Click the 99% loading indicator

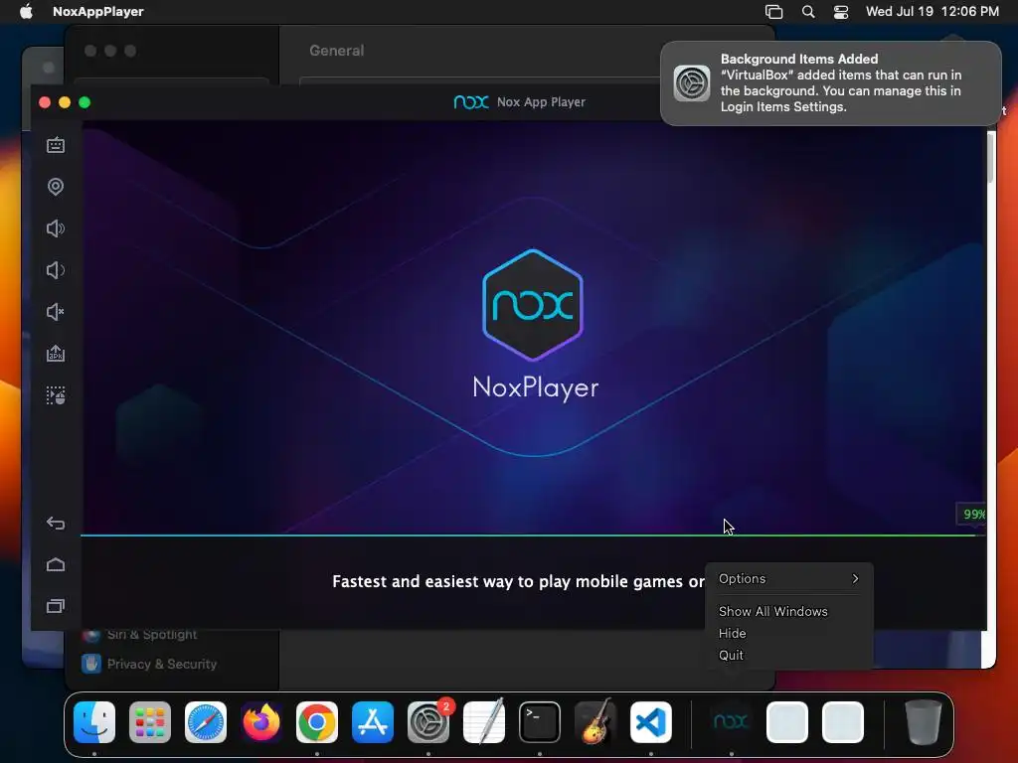[973, 515]
